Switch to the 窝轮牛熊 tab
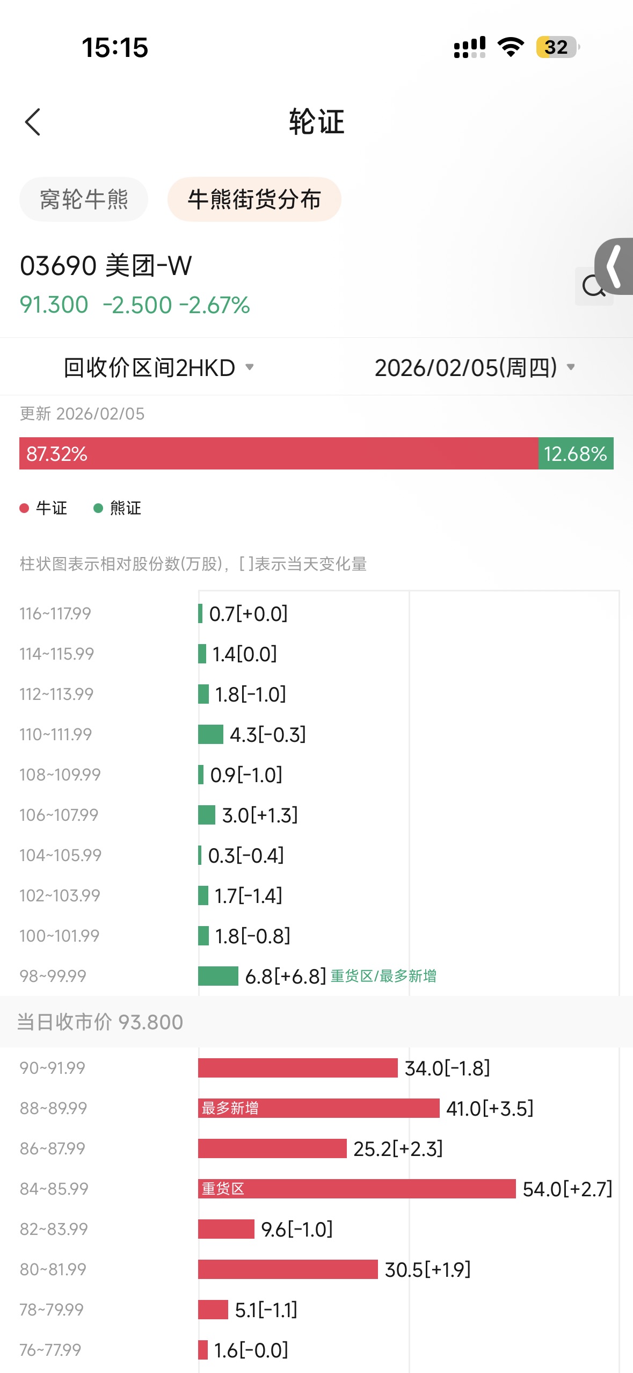 (x=84, y=199)
